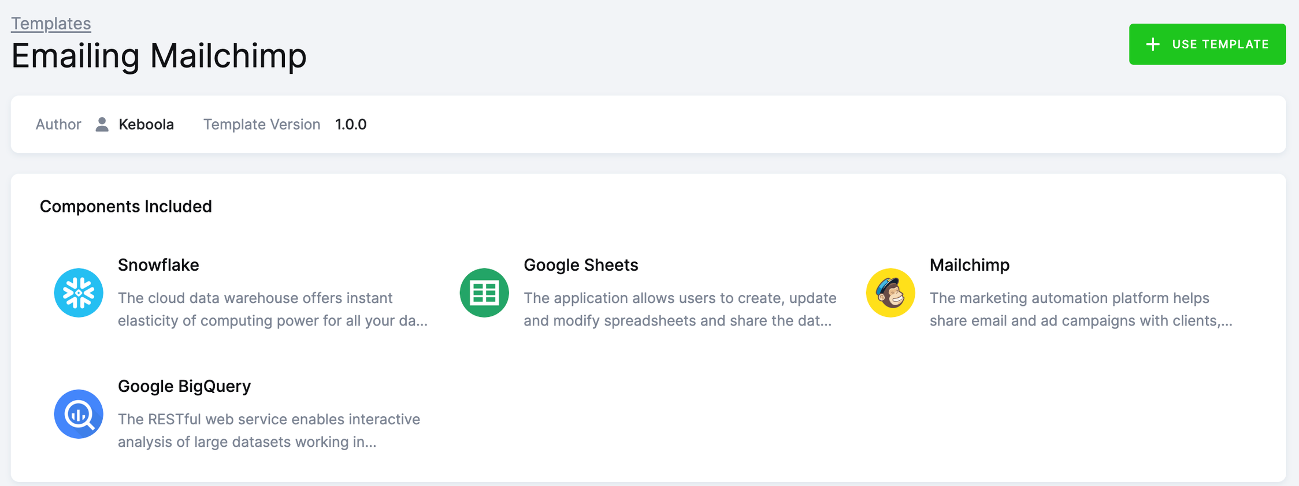Go back via Templates breadcrumb link

51,23
